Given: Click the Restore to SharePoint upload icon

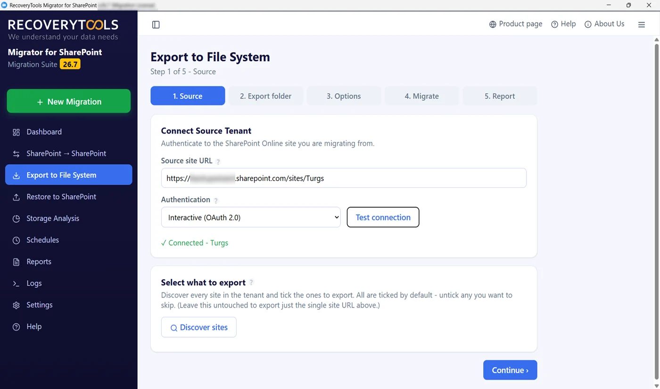Looking at the screenshot, I should coord(16,197).
